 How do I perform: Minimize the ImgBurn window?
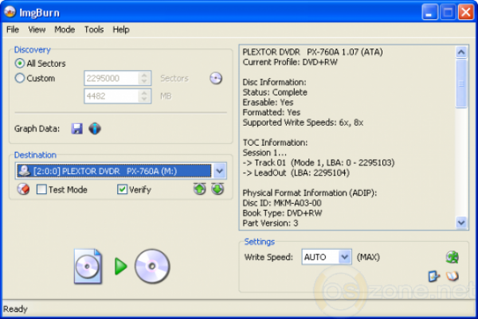tap(429, 13)
